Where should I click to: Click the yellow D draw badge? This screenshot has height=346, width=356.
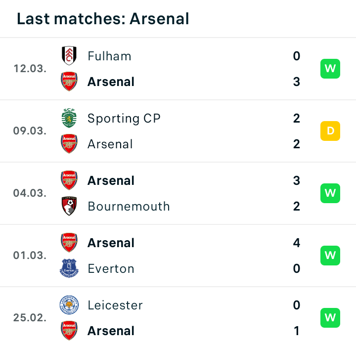(x=330, y=131)
